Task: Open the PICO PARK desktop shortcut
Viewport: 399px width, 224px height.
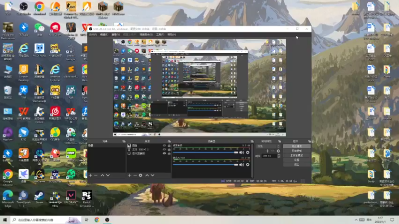Action: point(39,50)
